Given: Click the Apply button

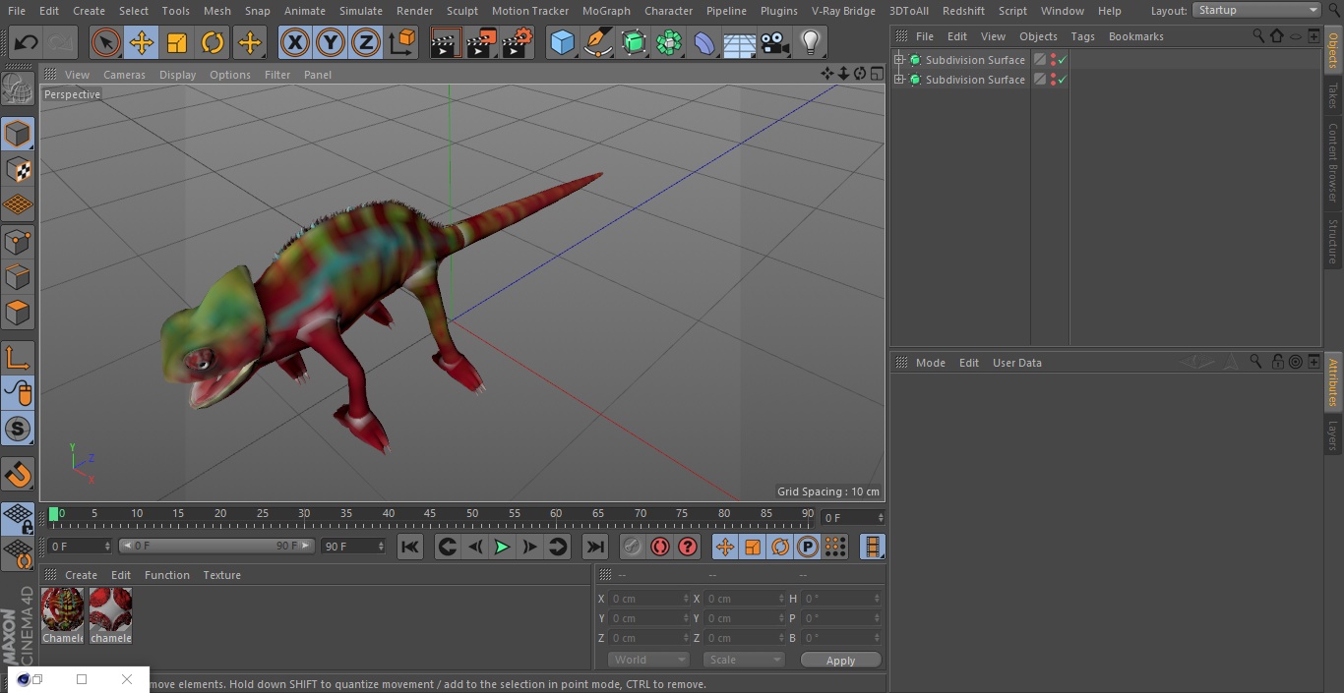Looking at the screenshot, I should (840, 661).
